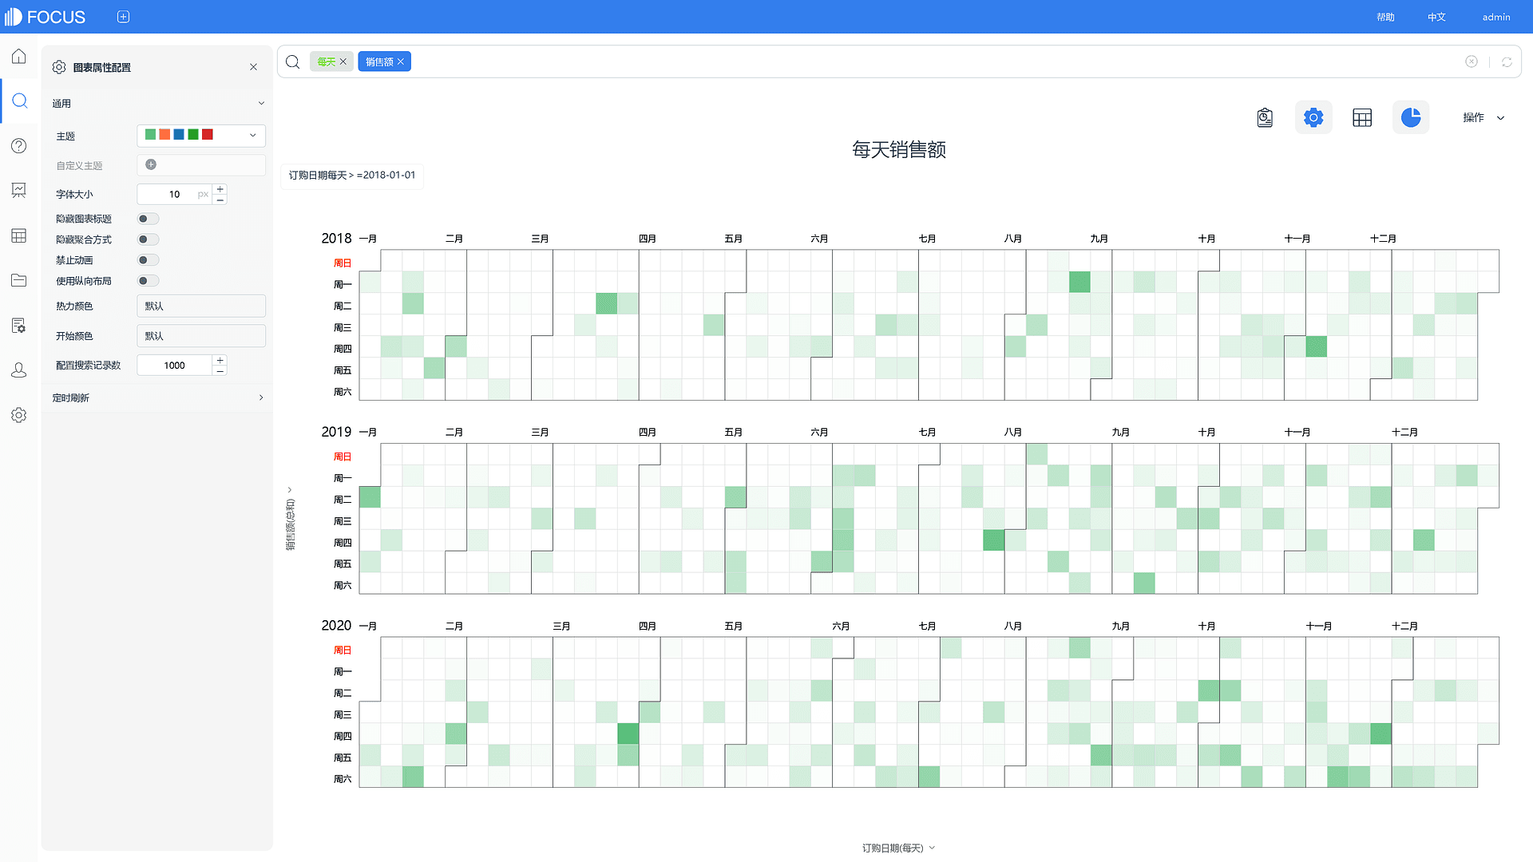Open the dashboard board icon in sidebar
The width and height of the screenshot is (1533, 862).
(x=19, y=190)
